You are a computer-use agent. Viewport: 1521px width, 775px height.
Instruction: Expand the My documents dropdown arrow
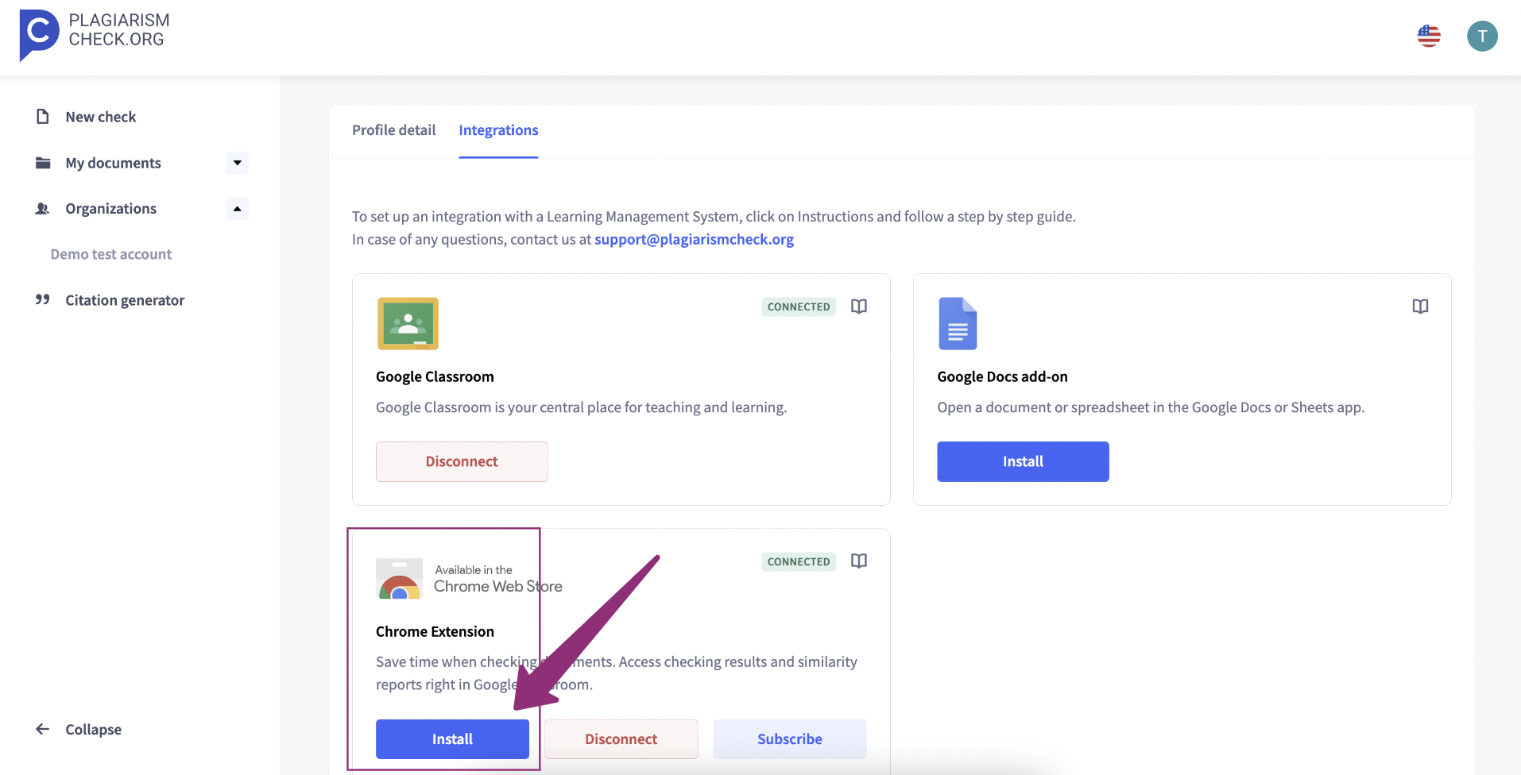pyautogui.click(x=237, y=163)
